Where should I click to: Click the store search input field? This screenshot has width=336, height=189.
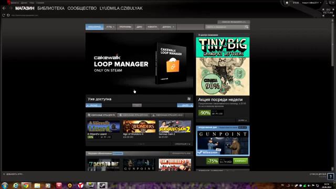(x=225, y=27)
